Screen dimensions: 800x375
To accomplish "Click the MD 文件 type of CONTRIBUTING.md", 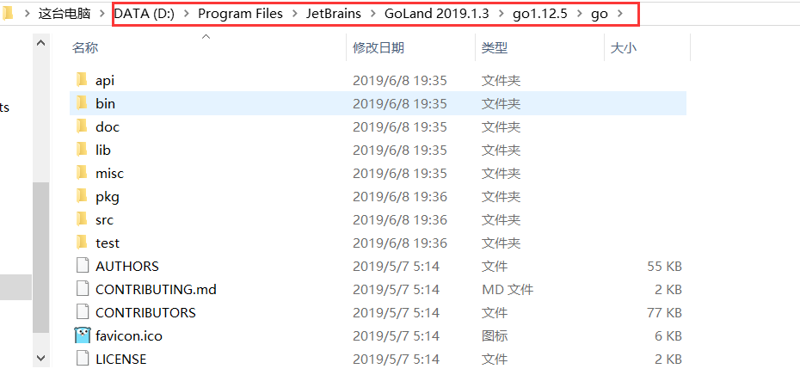I will (508, 289).
